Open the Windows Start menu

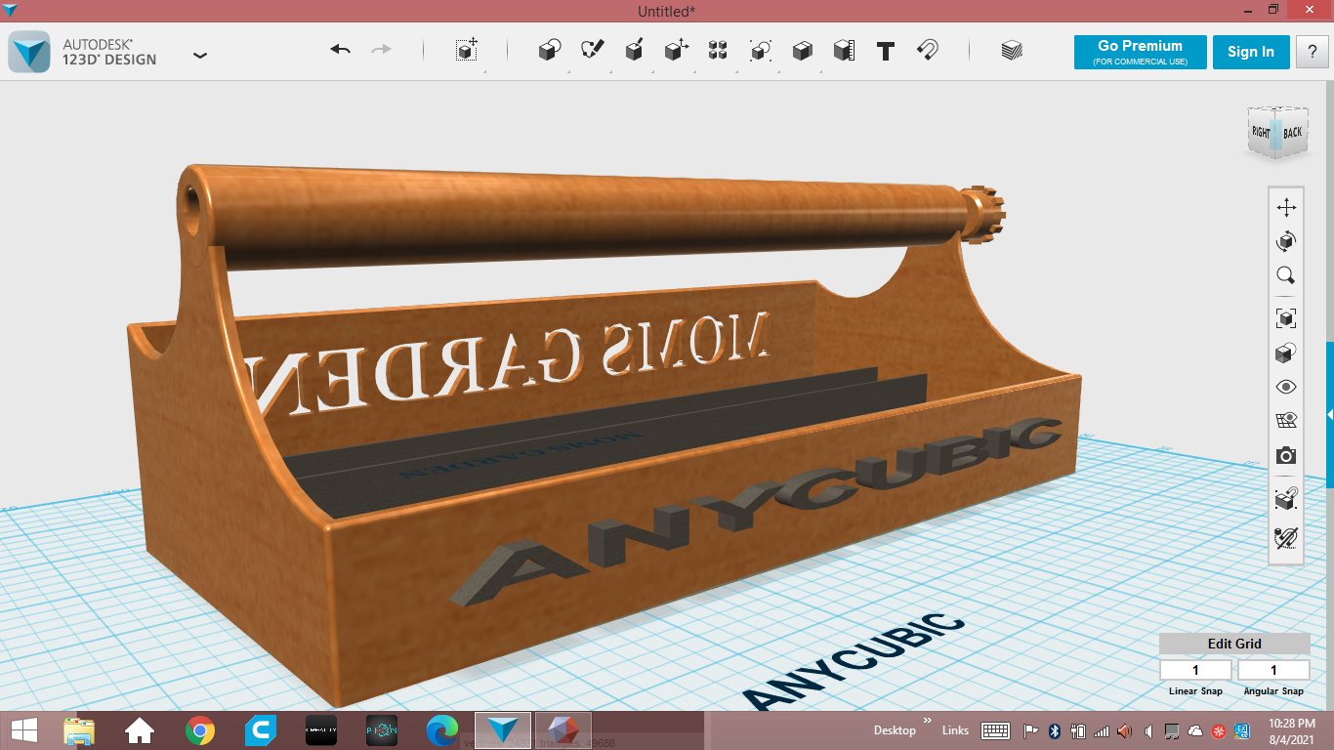pos(23,730)
